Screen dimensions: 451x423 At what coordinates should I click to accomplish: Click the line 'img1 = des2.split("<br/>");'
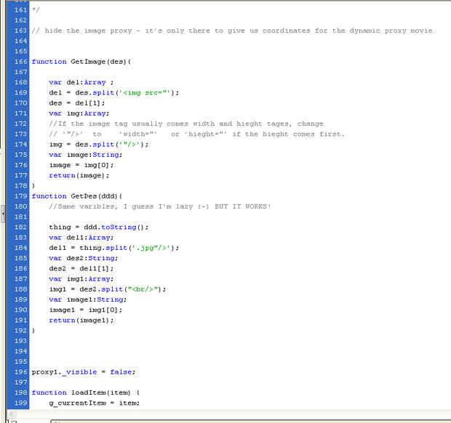coord(108,289)
